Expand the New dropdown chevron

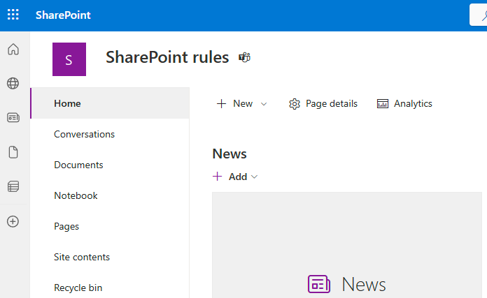tap(264, 104)
